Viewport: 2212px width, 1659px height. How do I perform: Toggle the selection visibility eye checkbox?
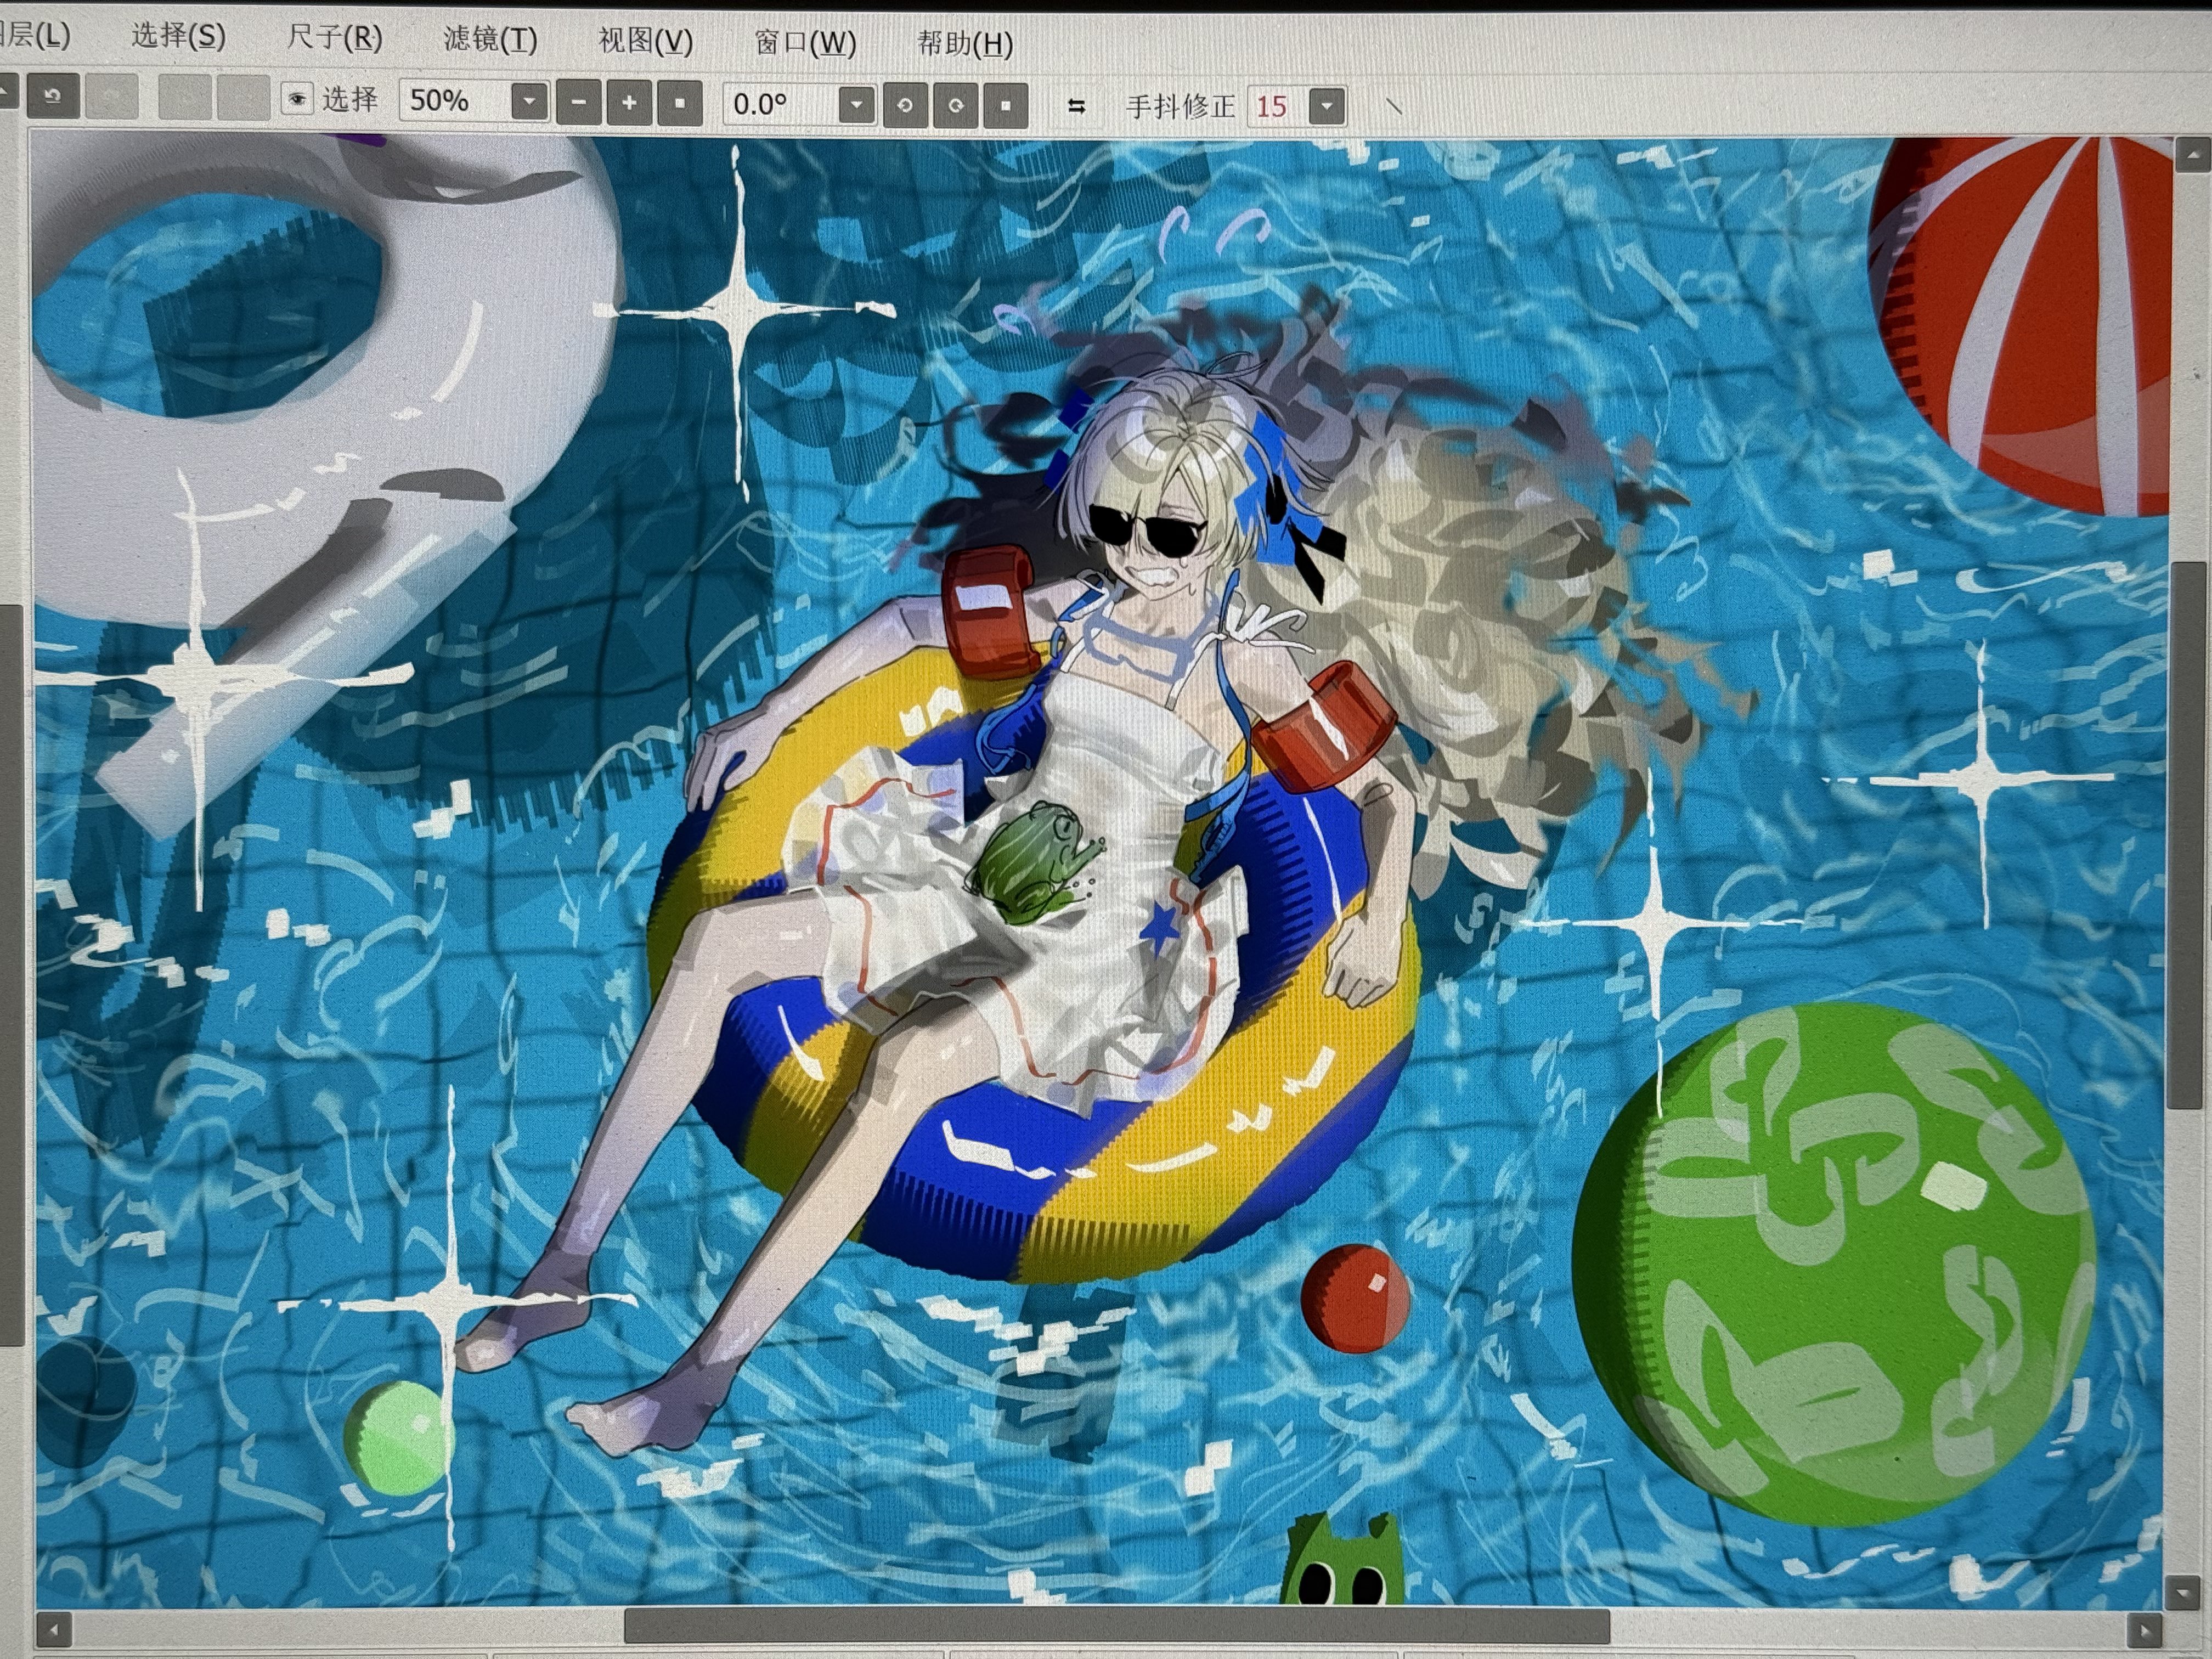(296, 99)
